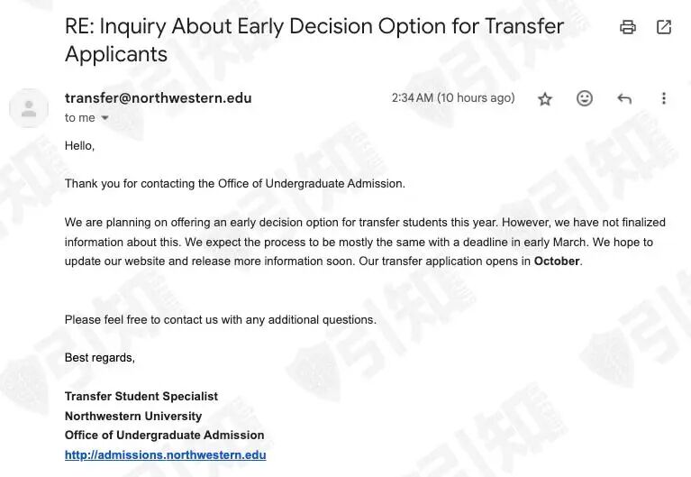This screenshot has height=477, width=691.
Task: Open the email in a new window
Action: click(664, 27)
